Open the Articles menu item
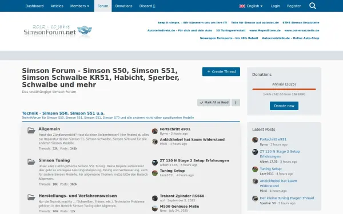343x214 pixels. 57,6
